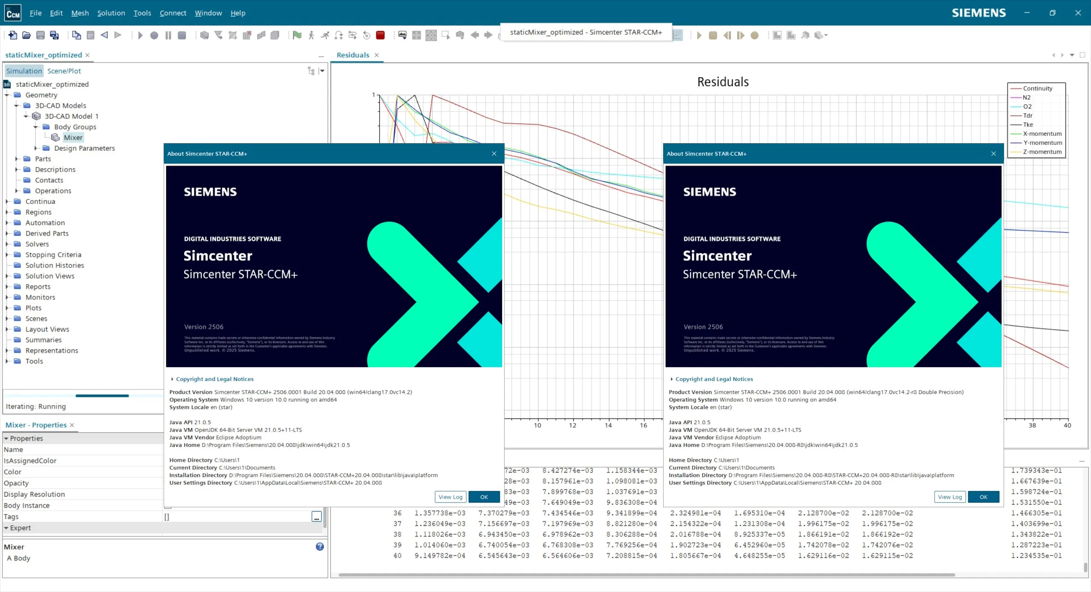Click the Generate Volume Mesh grid-cube icon
The image size is (1091, 592).
pyautogui.click(x=275, y=35)
